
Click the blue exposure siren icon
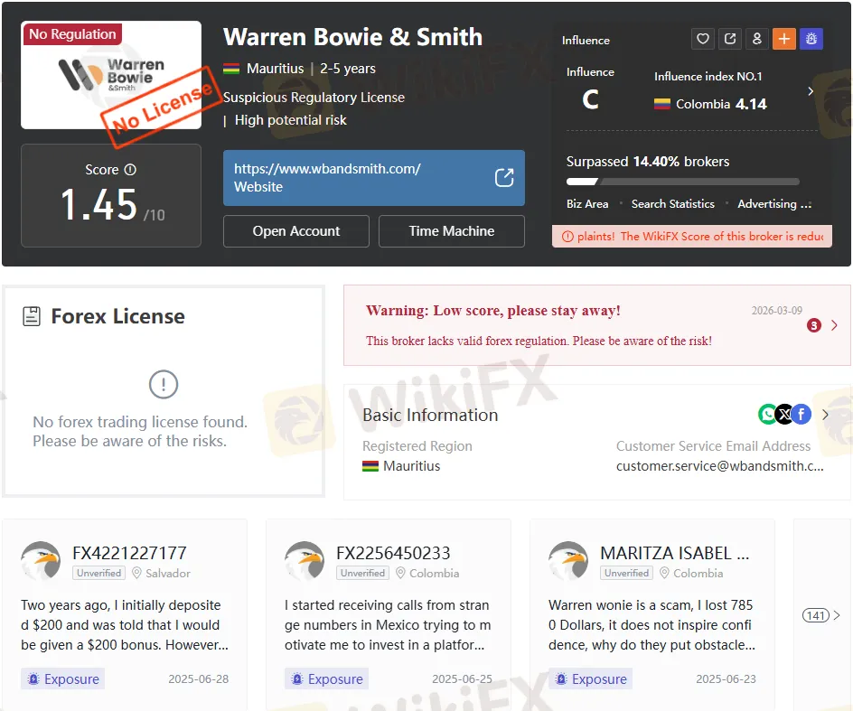click(x=811, y=39)
